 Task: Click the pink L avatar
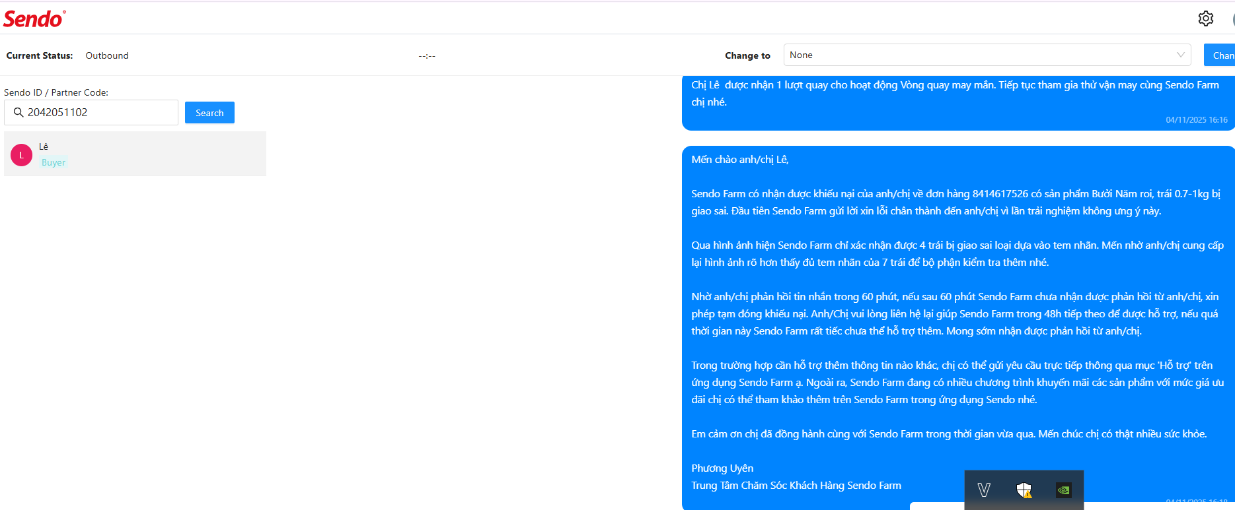pos(21,155)
